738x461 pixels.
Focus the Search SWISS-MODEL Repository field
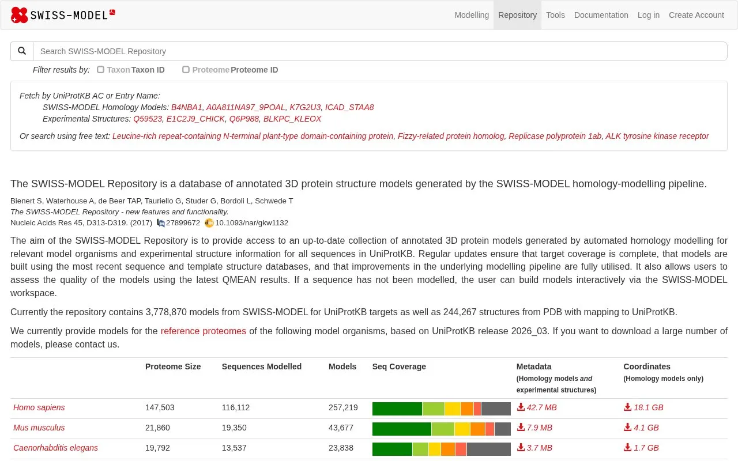tap(380, 51)
